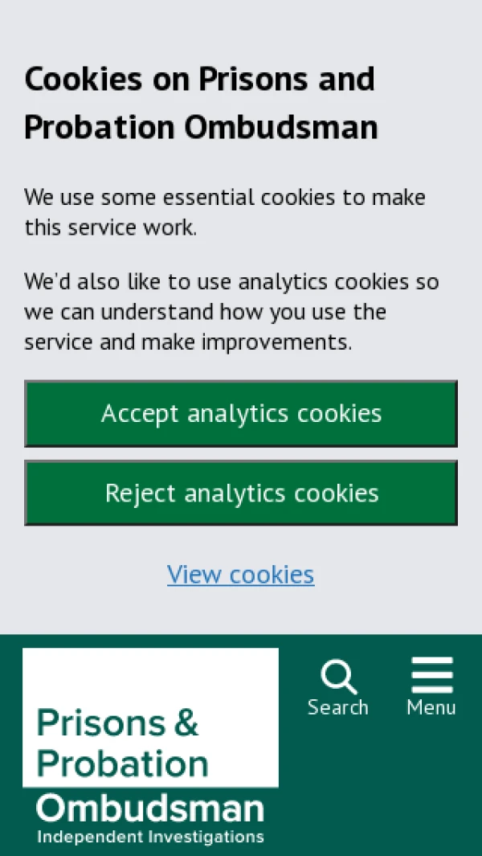Click the "Ombudsman" word in the logo
Viewport: 482px width, 856px height.
(150, 809)
